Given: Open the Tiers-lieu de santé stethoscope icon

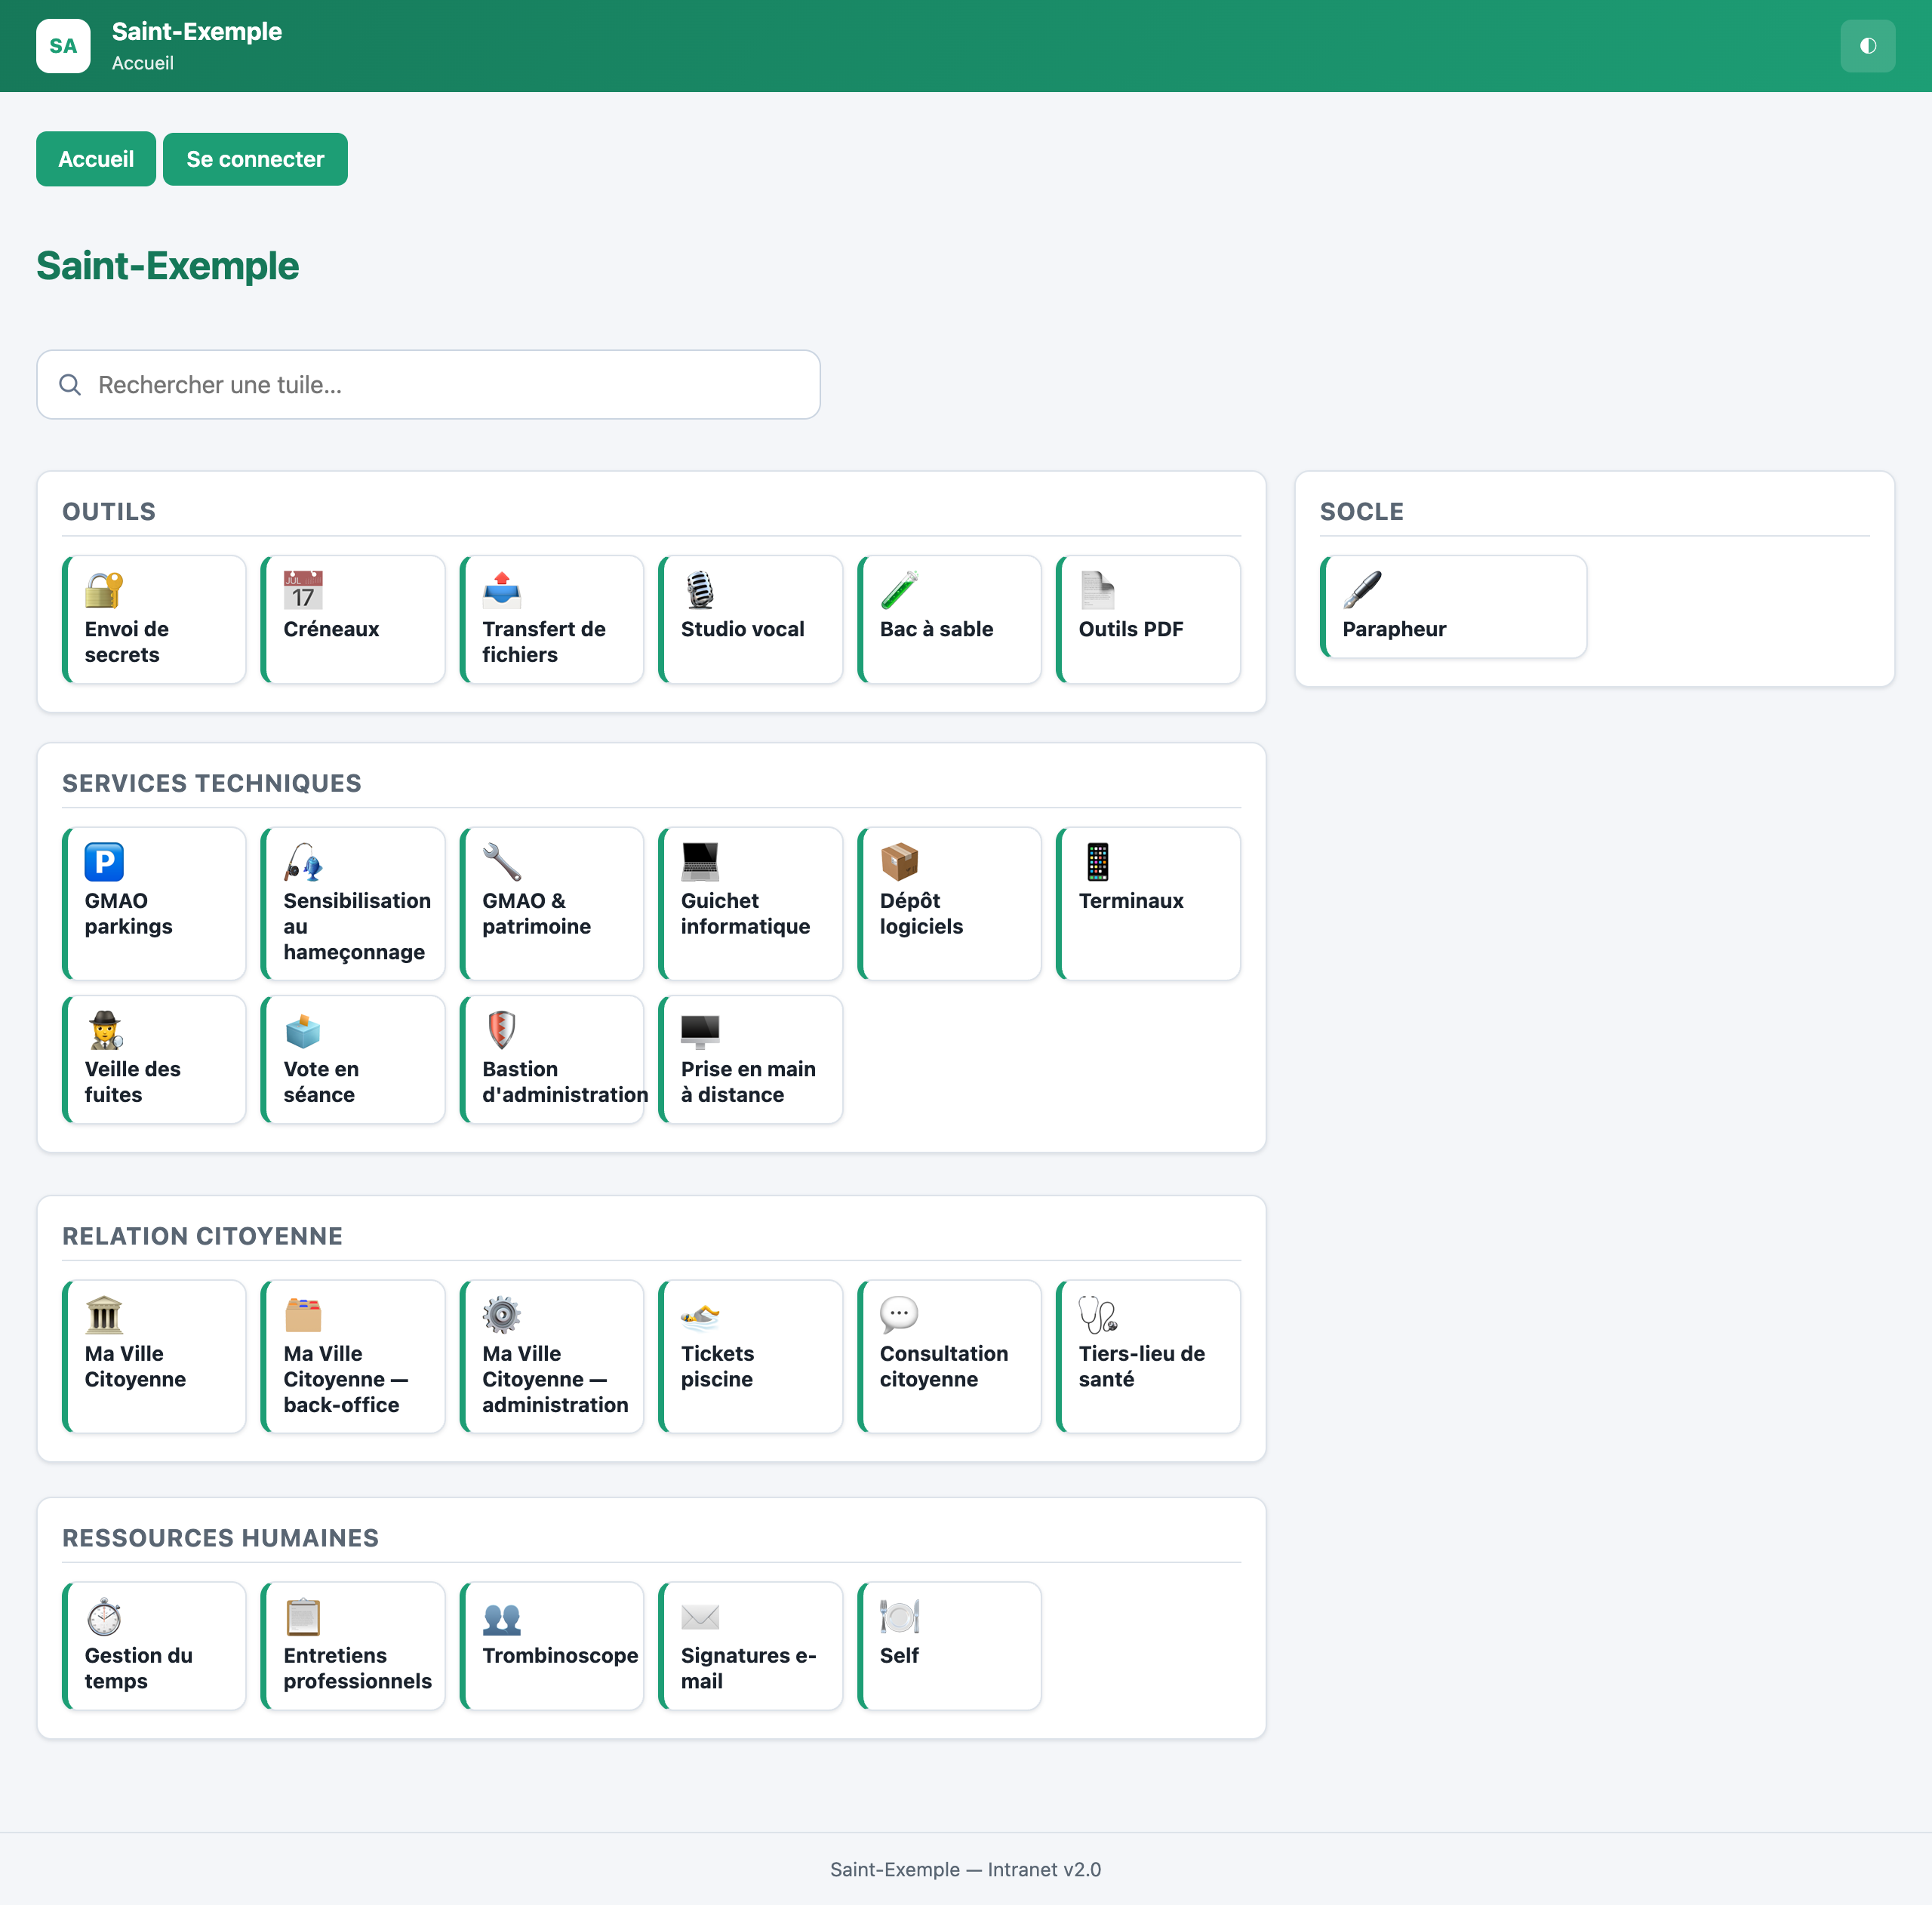Looking at the screenshot, I should (1098, 1315).
